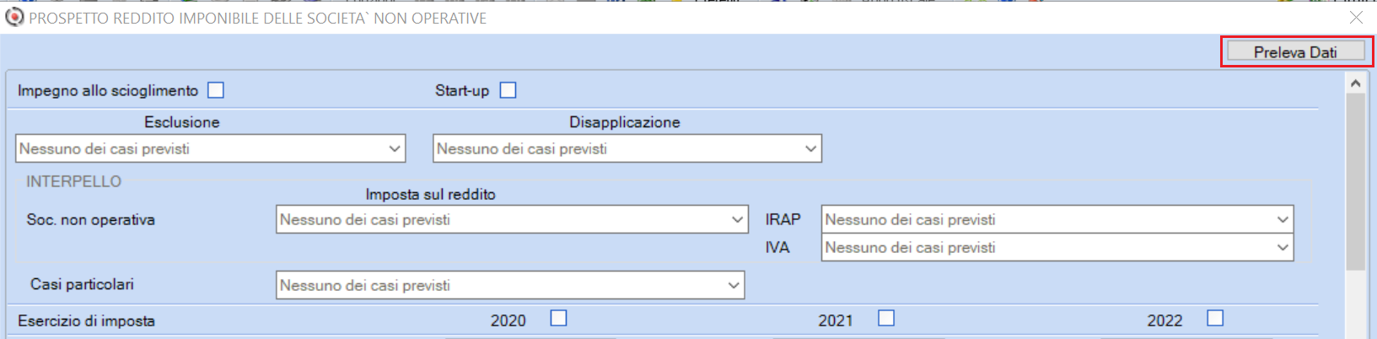Click the vertical scrollbar thumb
This screenshot has height=339, width=1377.
[x=1355, y=181]
